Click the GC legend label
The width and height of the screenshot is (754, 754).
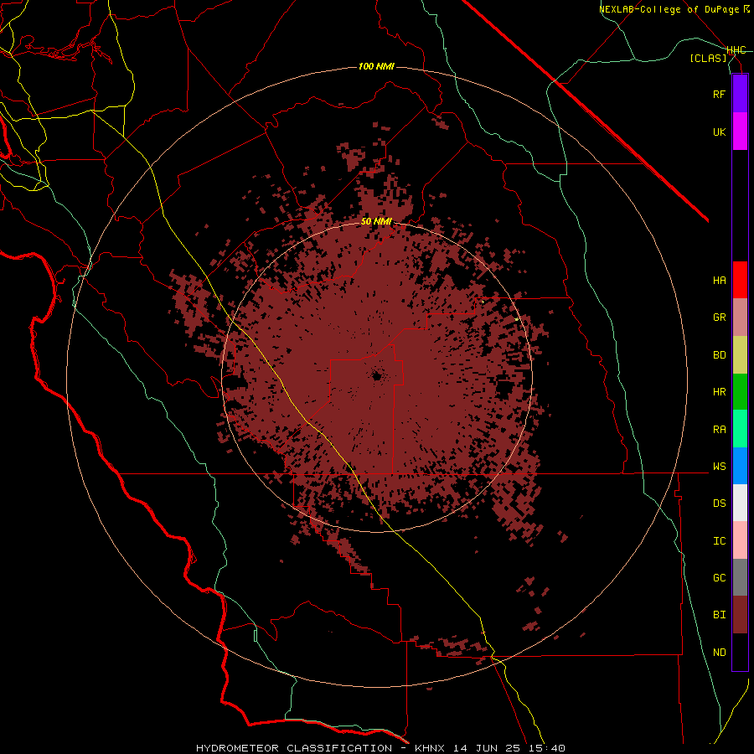click(720, 578)
